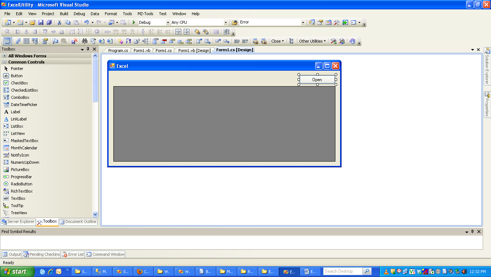The height and width of the screenshot is (277, 491).
Task: Select the Cut icon in the toolbar
Action: pyautogui.click(x=59, y=22)
